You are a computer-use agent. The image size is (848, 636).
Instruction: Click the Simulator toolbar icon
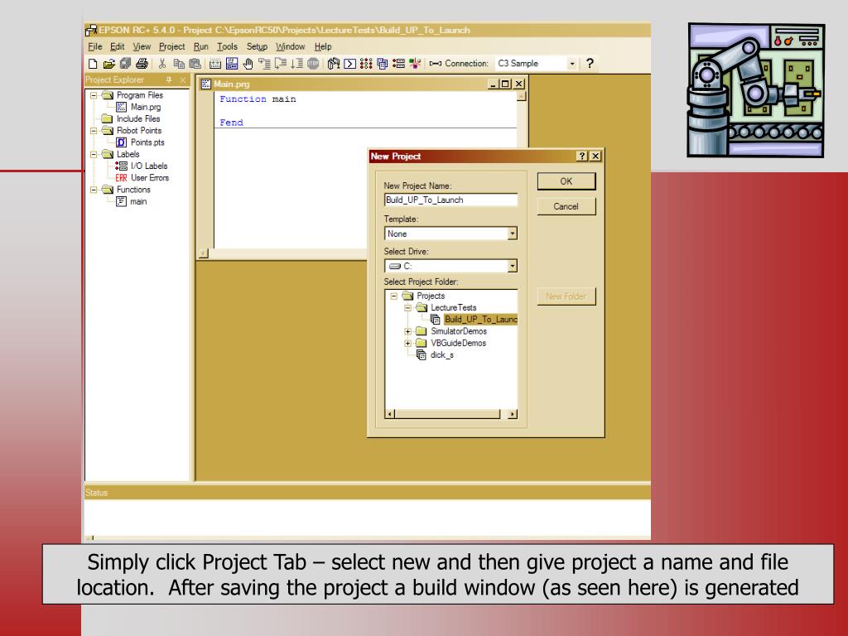(x=415, y=64)
